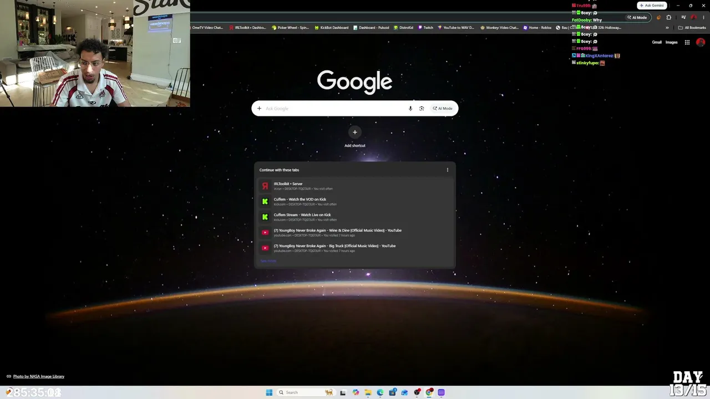Open the blue app icon left of OBS
The width and height of the screenshot is (710, 399).
pos(404,392)
